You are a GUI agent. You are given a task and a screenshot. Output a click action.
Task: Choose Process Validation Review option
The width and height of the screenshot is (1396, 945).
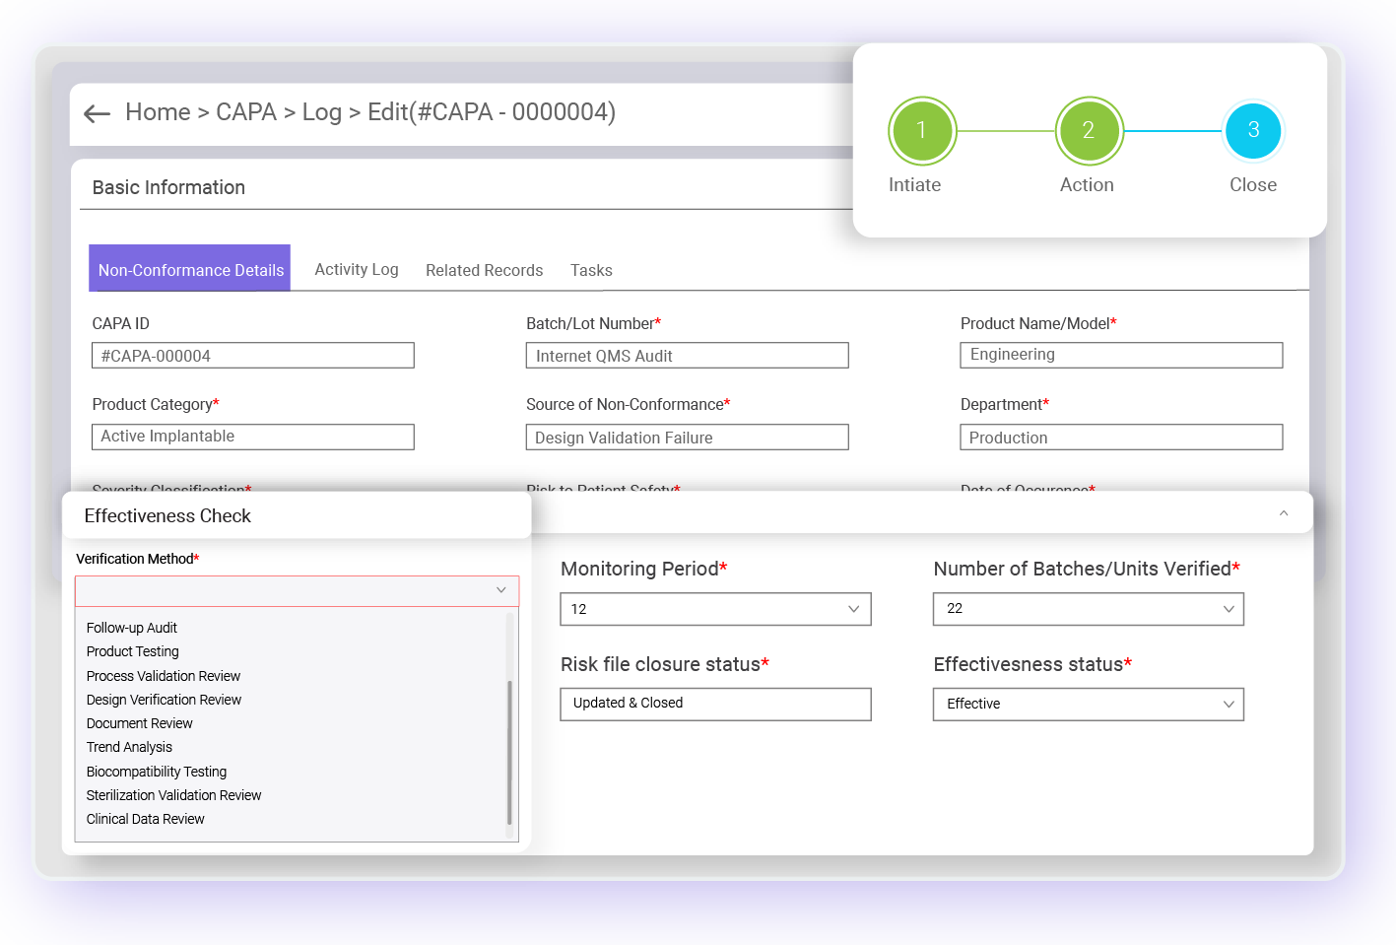[164, 676]
